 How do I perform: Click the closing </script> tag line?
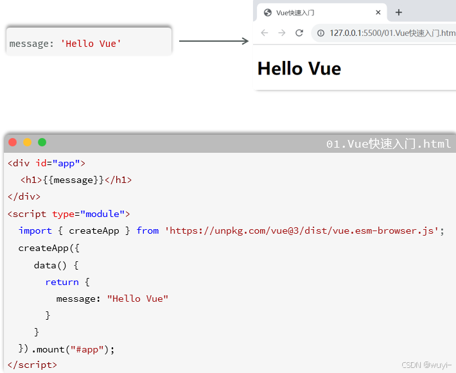tap(32, 365)
